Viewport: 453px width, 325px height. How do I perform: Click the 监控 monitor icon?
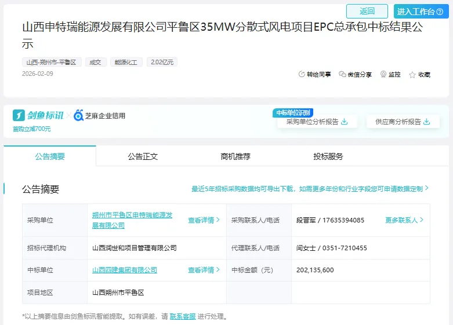click(x=383, y=75)
